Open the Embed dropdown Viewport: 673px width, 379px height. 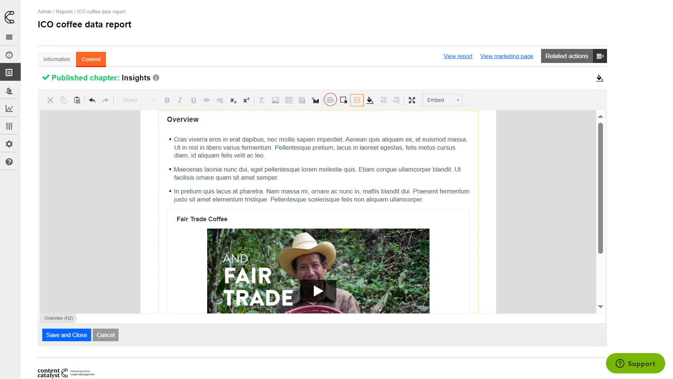[x=442, y=100]
